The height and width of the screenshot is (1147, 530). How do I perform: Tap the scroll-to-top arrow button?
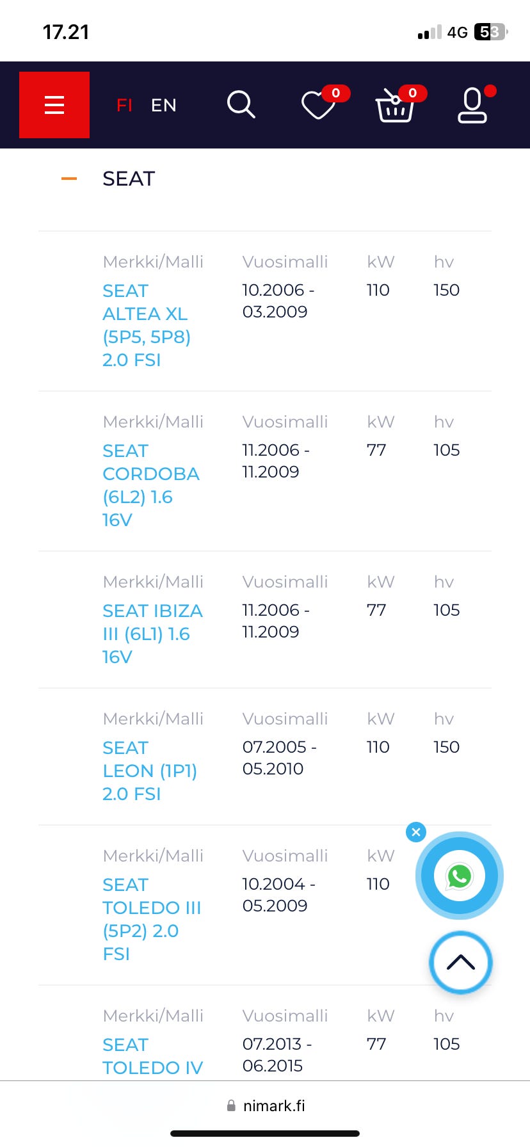pyautogui.click(x=461, y=962)
